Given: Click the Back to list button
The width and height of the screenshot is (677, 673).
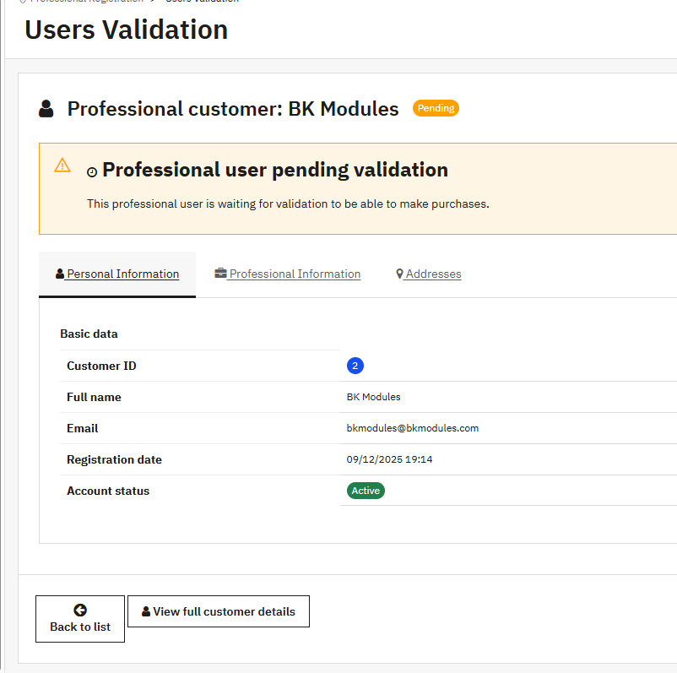Looking at the screenshot, I should [80, 619].
